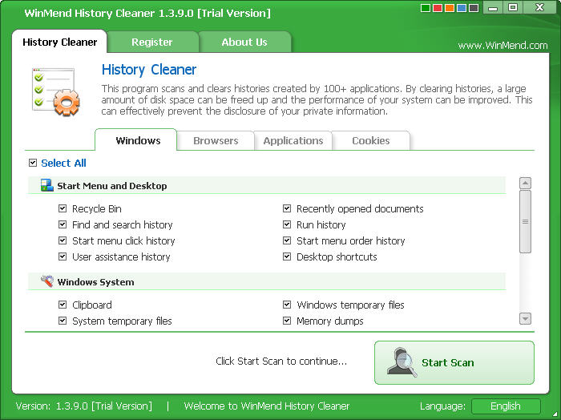Click the Welcome to WinMend status text
Screen dimensions: 561x420
pyautogui.click(x=267, y=406)
